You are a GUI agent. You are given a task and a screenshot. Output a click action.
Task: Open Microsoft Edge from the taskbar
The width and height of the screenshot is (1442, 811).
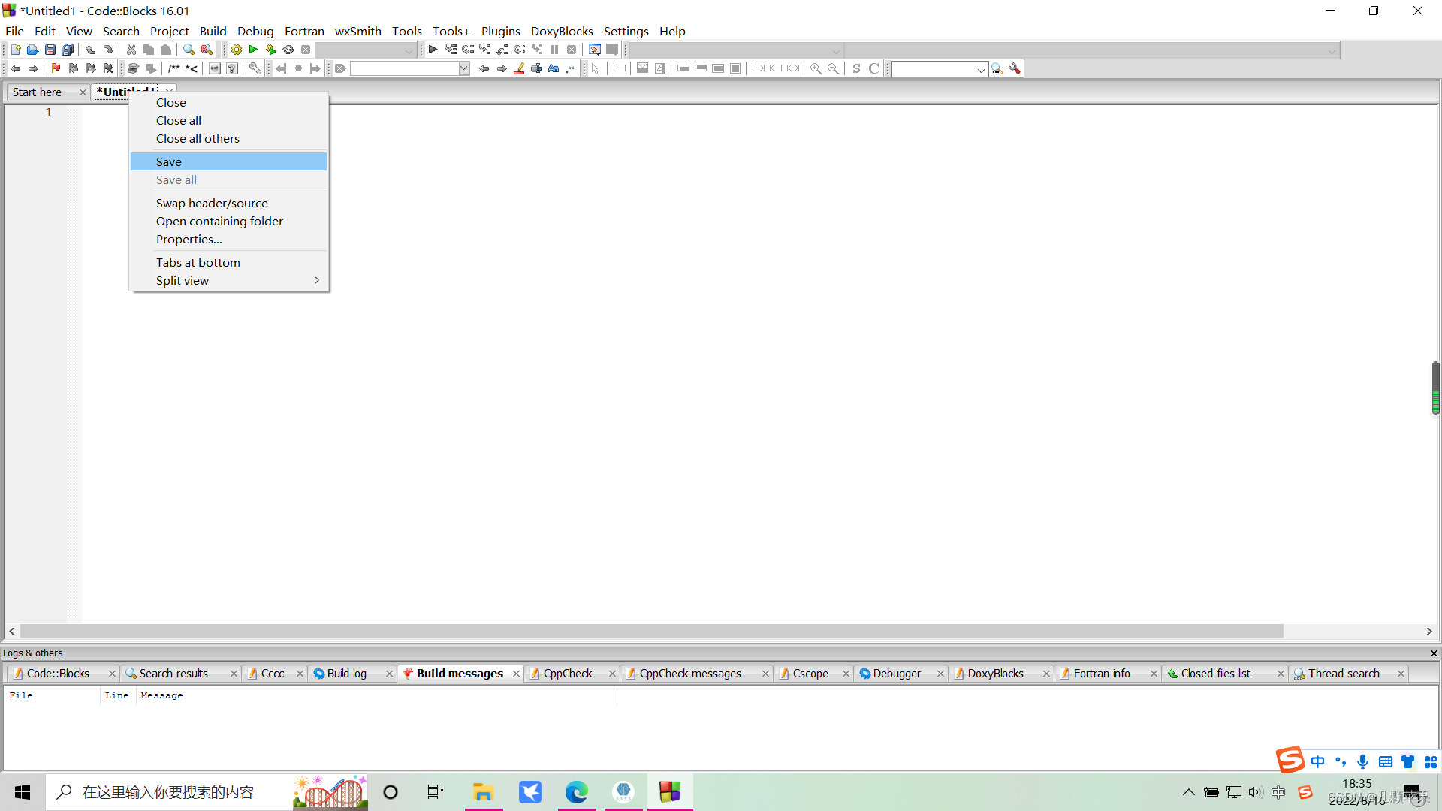(x=577, y=792)
